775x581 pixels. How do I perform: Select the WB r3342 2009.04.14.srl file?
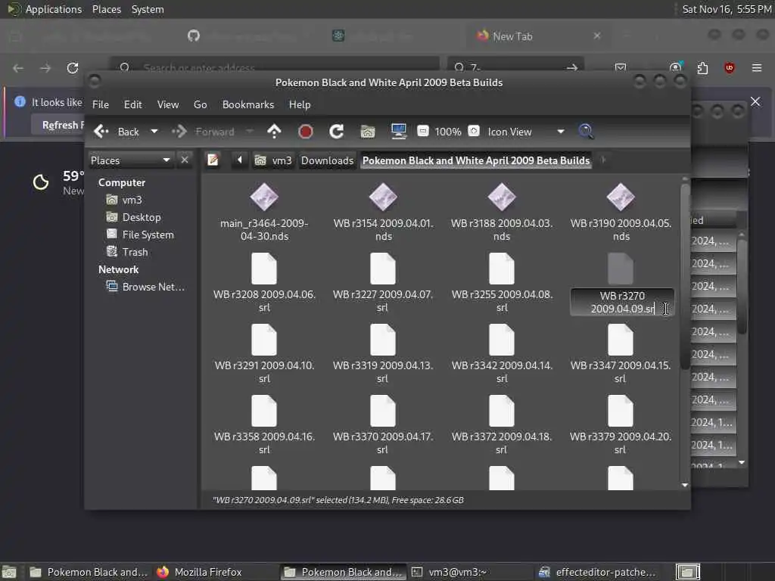pyautogui.click(x=502, y=354)
